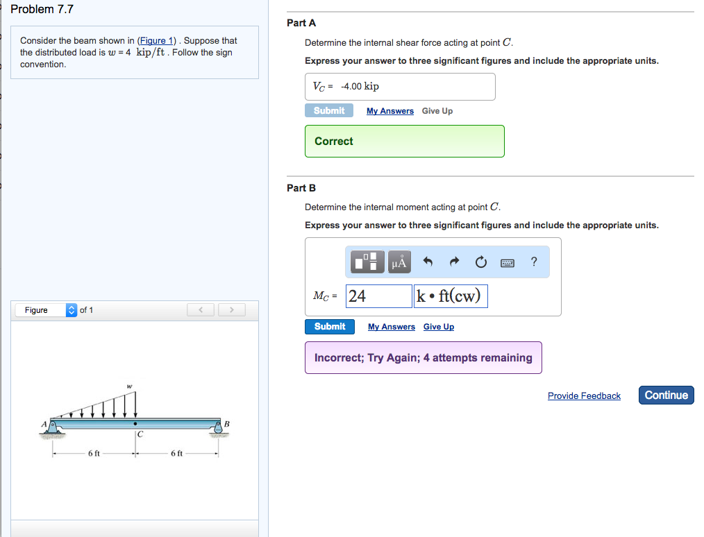Submit the Part B answer
This screenshot has height=537, width=704.
click(330, 327)
